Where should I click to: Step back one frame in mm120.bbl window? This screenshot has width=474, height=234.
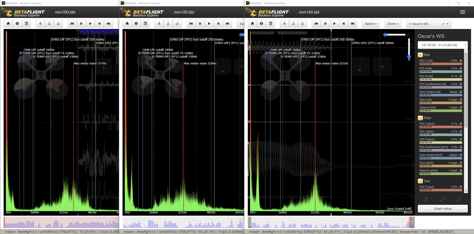coord(200,24)
